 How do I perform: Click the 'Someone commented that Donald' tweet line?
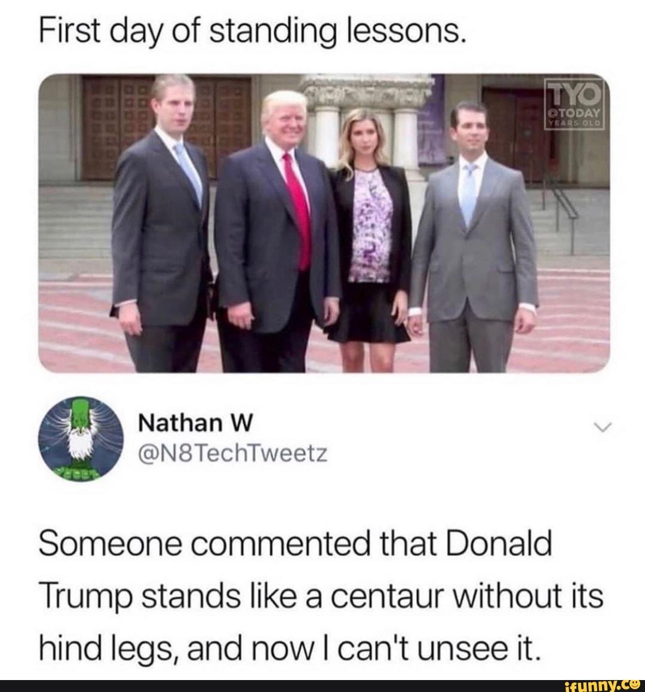pos(295,543)
